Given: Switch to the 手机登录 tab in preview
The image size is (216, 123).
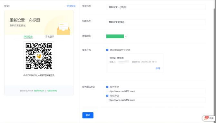Looking at the screenshot, I should (x=50, y=37).
